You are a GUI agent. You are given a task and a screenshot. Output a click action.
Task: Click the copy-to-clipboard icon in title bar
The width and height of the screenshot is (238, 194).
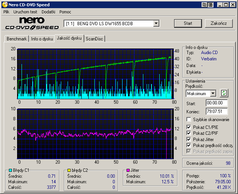(x=204, y=5)
